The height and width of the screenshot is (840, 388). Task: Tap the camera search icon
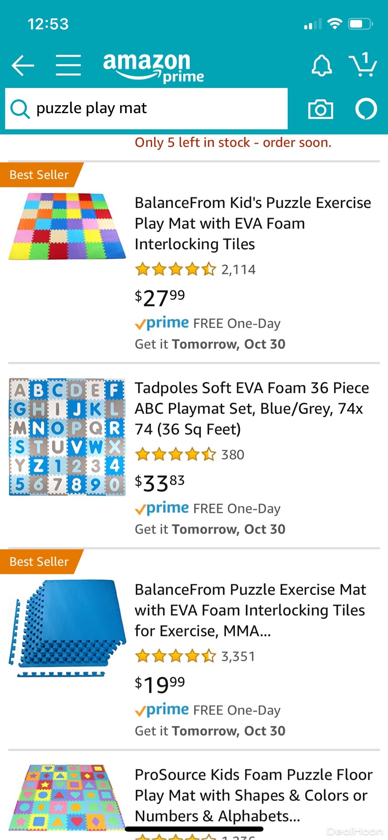320,109
